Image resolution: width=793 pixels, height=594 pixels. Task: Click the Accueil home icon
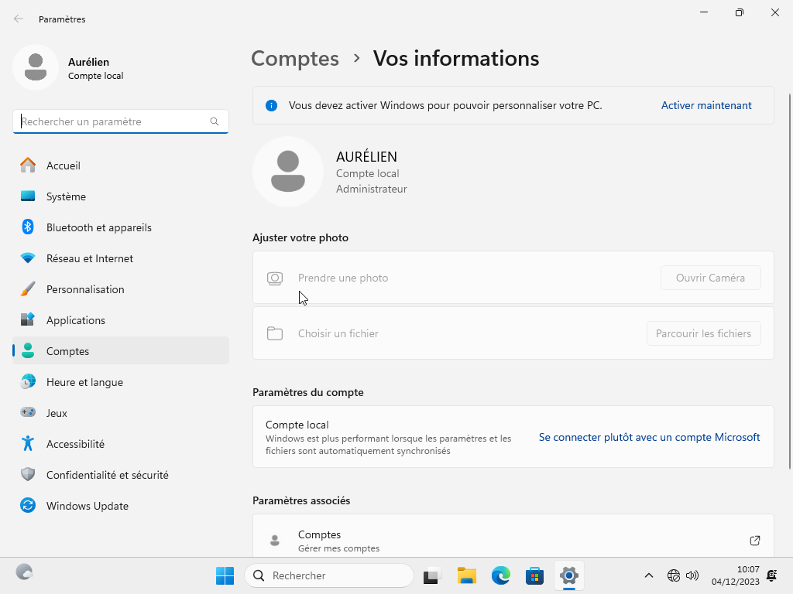[x=28, y=166]
